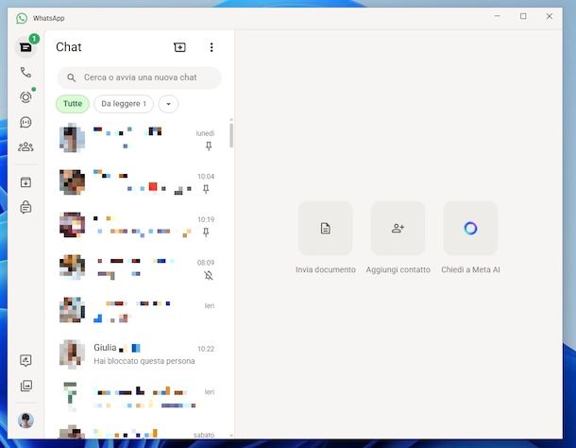Start a new chat with the plus icon
Image resolution: width=576 pixels, height=448 pixels.
[x=179, y=47]
